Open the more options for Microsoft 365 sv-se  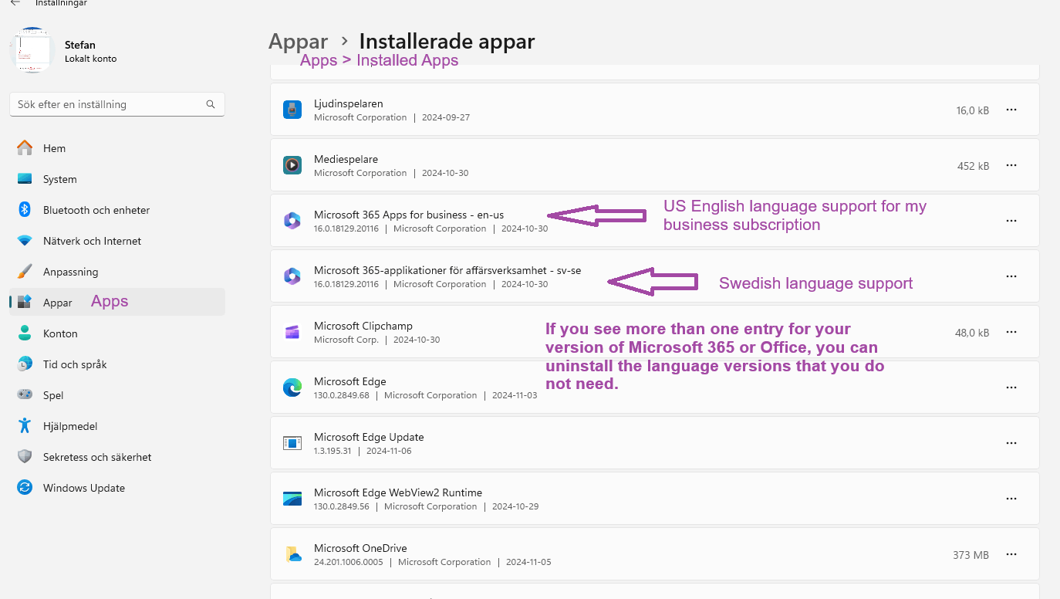(1011, 276)
